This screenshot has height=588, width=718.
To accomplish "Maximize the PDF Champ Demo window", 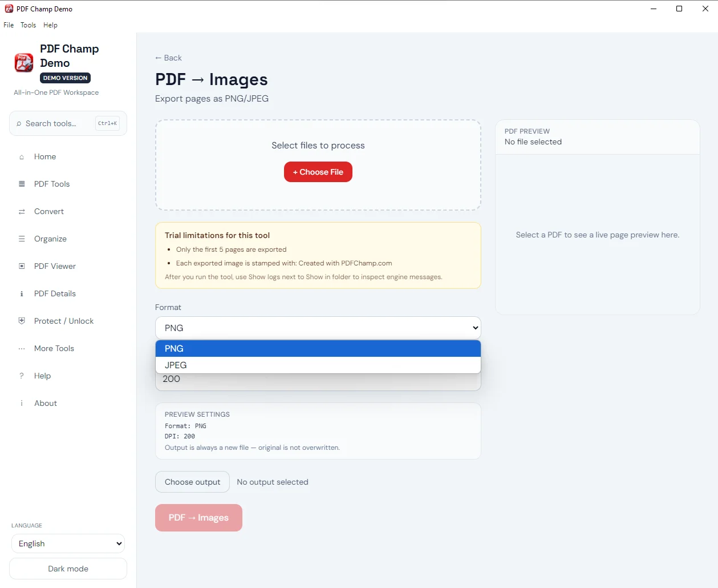I will pos(679,9).
